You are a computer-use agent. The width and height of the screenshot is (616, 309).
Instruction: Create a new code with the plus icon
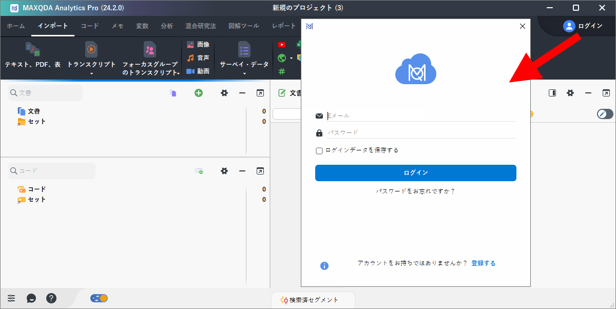coord(199,171)
